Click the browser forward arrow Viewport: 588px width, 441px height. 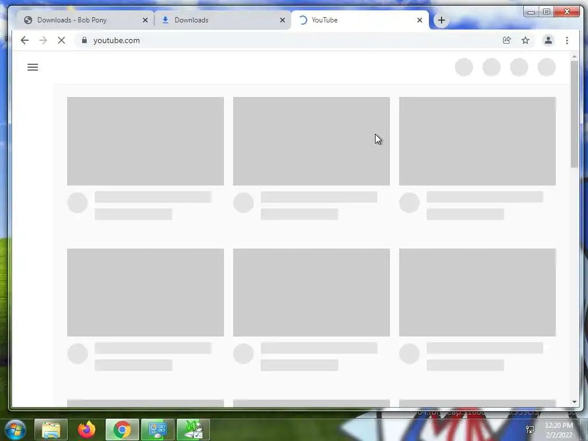pos(43,40)
